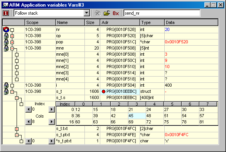Viewport: 226px width, 152px height.
Task: Click the application icon in the title bar
Action: pyautogui.click(x=5, y=5)
